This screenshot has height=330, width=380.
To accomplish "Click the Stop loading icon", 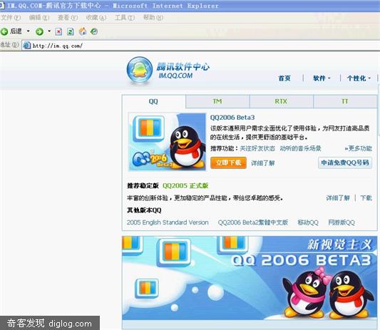I will 58,31.
